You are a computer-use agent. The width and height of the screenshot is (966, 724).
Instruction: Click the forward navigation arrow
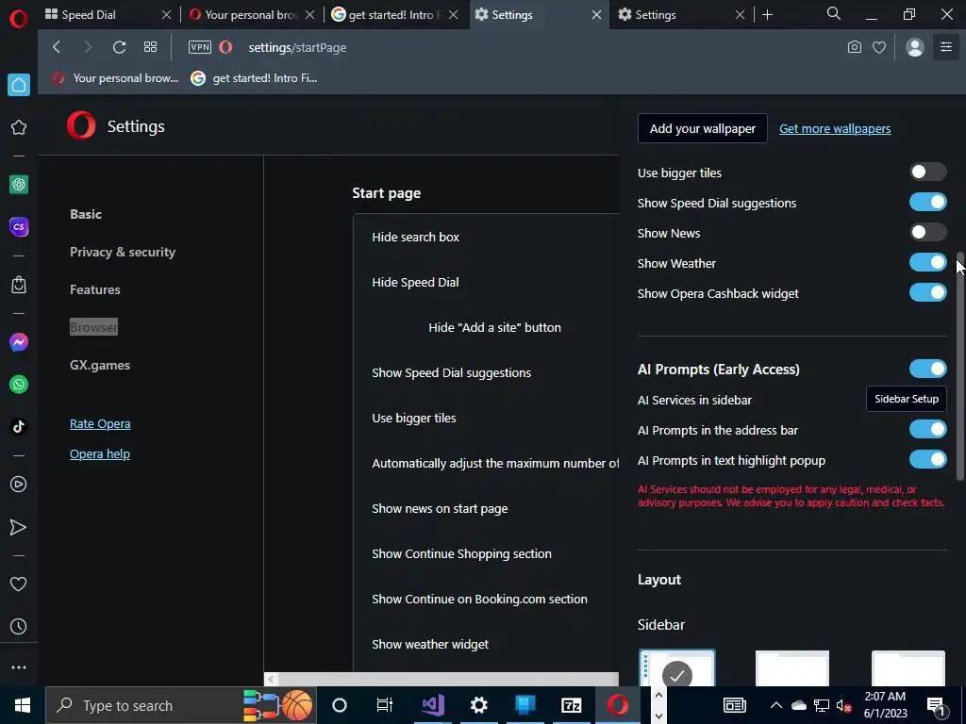[x=88, y=47]
